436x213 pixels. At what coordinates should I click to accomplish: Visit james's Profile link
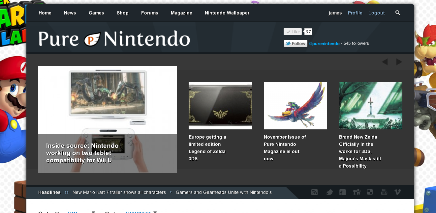[x=355, y=13]
